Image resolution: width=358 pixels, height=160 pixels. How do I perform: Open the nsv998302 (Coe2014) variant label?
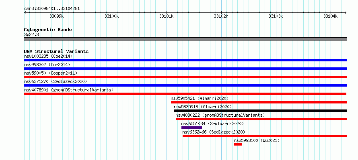[x=47, y=65]
